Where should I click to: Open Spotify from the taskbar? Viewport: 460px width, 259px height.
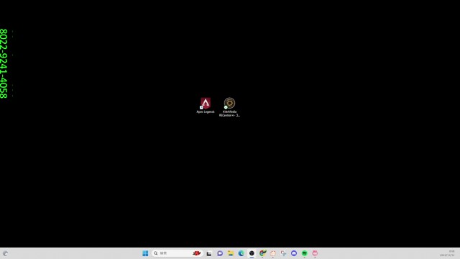click(x=305, y=253)
